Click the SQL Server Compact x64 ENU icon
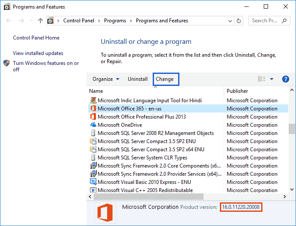 click(x=93, y=149)
